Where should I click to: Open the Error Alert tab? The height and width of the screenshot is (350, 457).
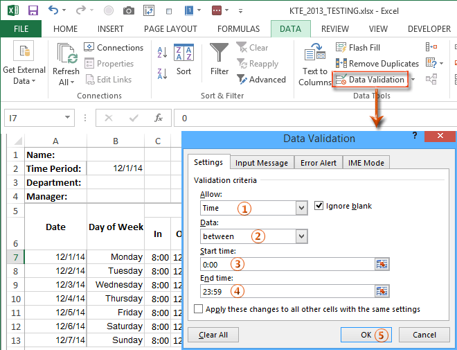pos(318,163)
